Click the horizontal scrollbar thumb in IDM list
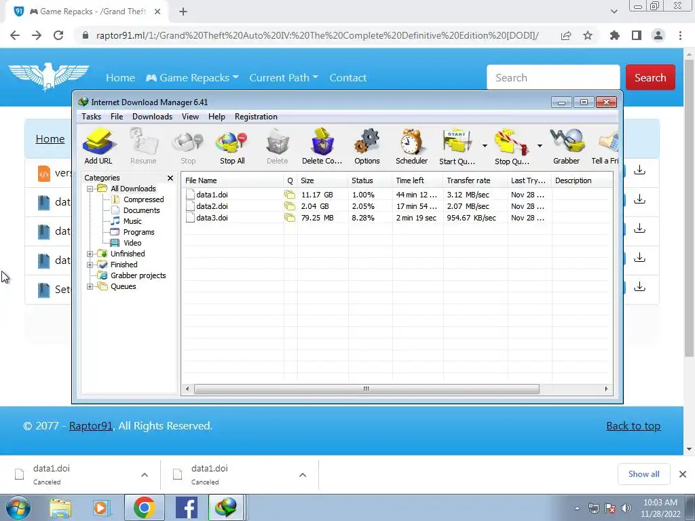Screen dimensions: 695x521 (x=367, y=389)
